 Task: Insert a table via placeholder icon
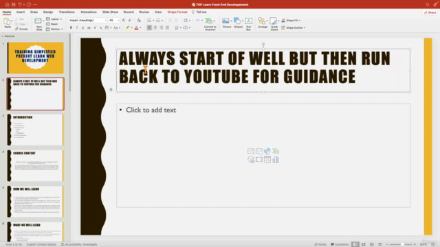pyautogui.click(x=267, y=160)
